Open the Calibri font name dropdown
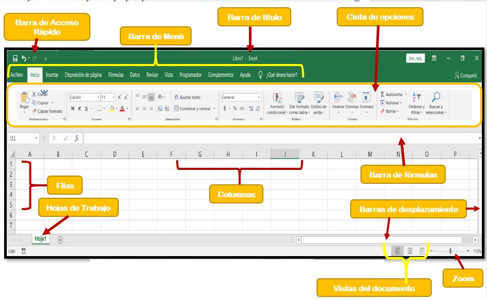The height and width of the screenshot is (300, 487). point(98,97)
